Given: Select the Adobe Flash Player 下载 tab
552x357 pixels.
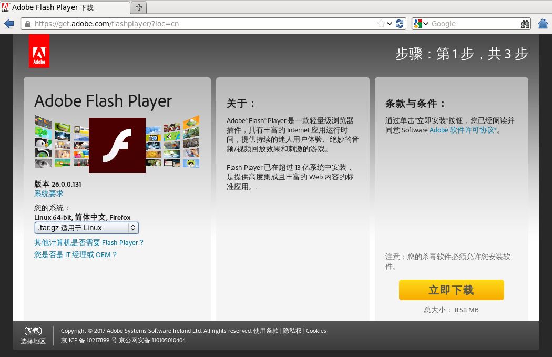Looking at the screenshot, I should point(65,7).
